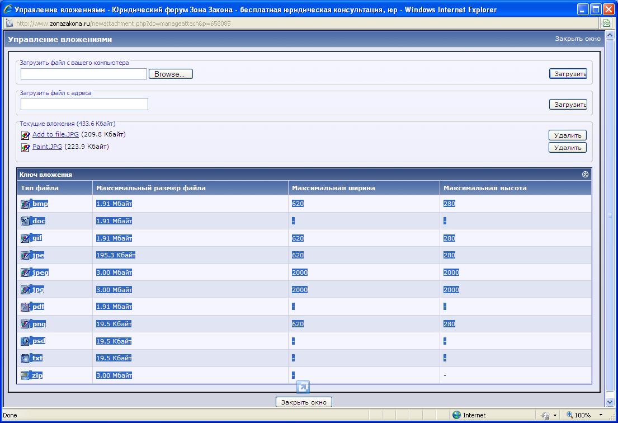Viewport: 618px width, 423px height.
Task: Click the compatibility icon at address bar right
Action: pos(607,23)
